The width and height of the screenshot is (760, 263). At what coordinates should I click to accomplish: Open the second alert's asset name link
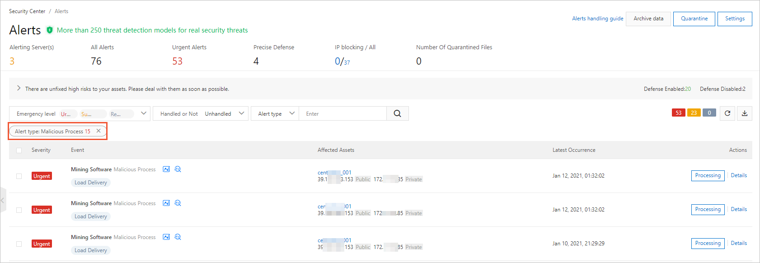334,207
